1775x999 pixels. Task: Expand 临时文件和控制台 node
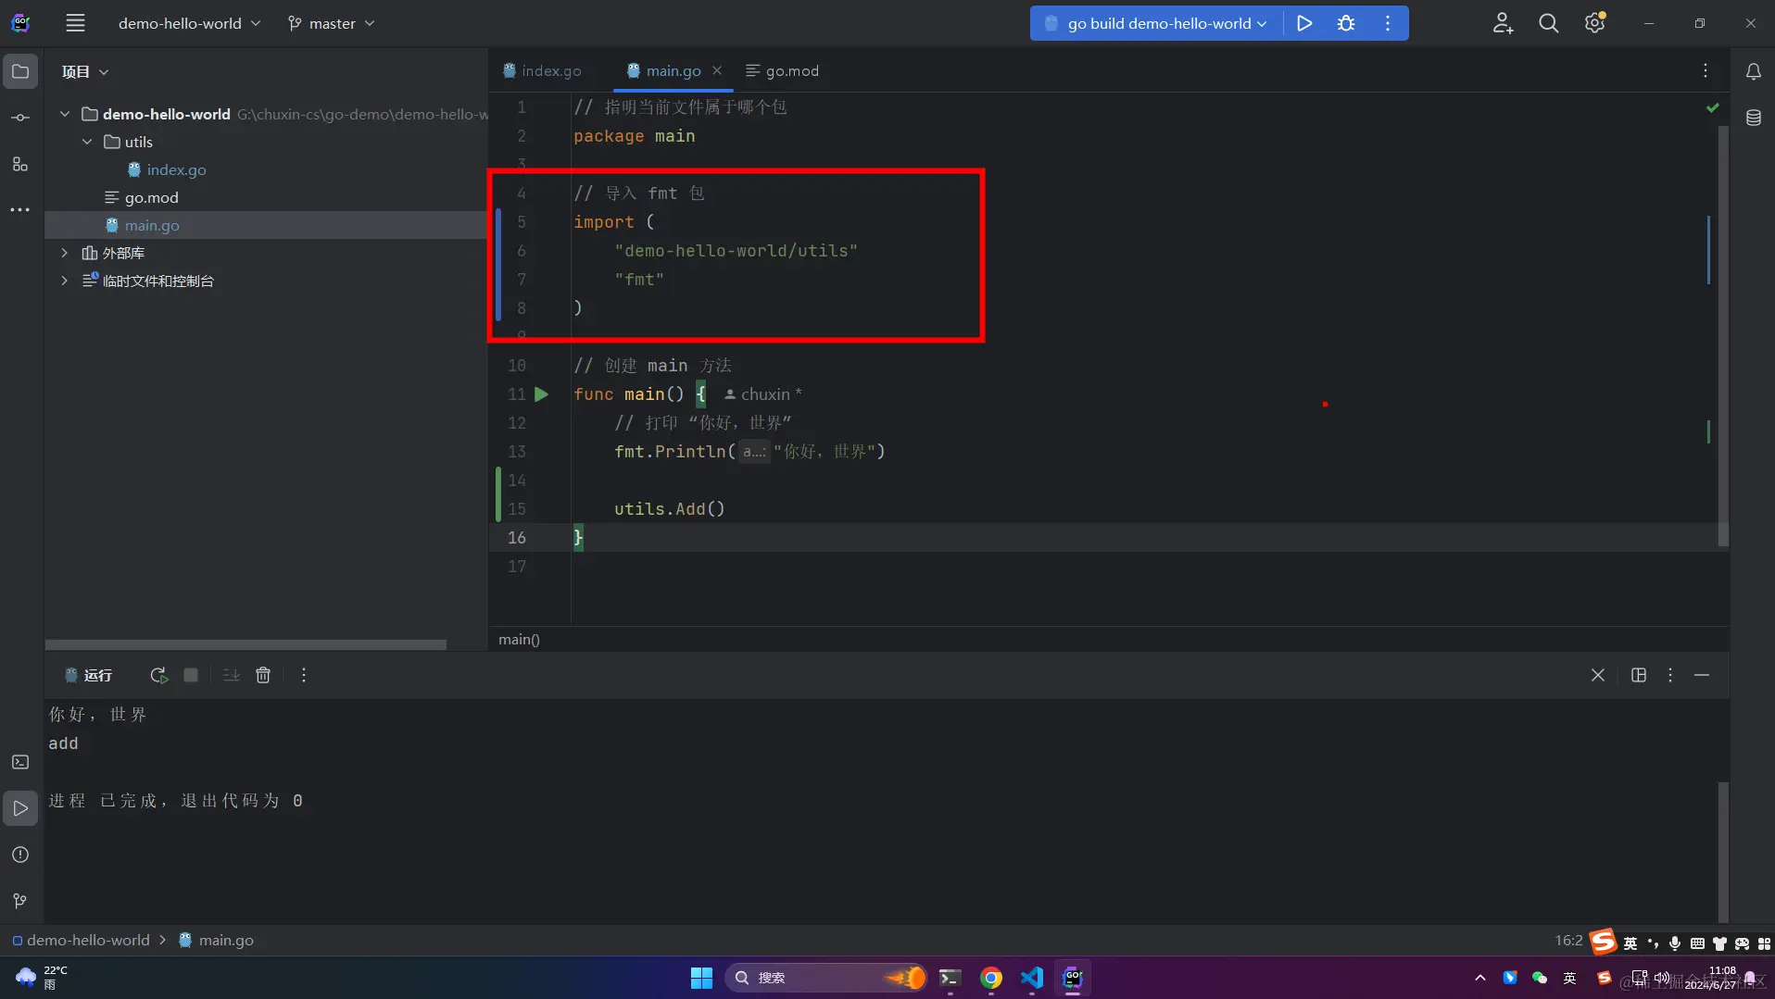click(x=65, y=281)
